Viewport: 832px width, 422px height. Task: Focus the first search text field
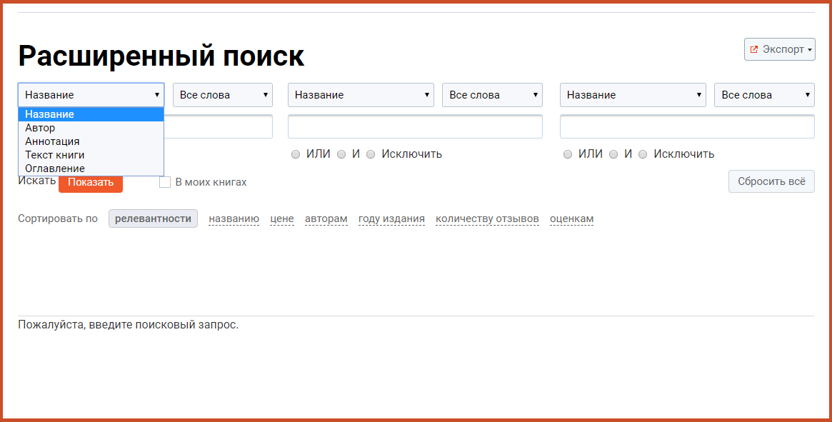click(218, 127)
